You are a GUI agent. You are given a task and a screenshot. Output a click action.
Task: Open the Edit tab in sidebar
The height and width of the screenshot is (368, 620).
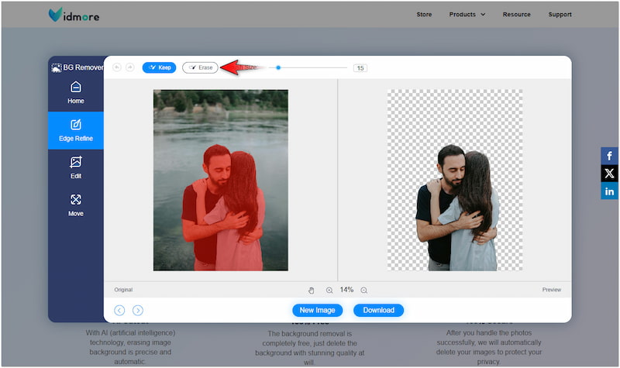pos(75,167)
